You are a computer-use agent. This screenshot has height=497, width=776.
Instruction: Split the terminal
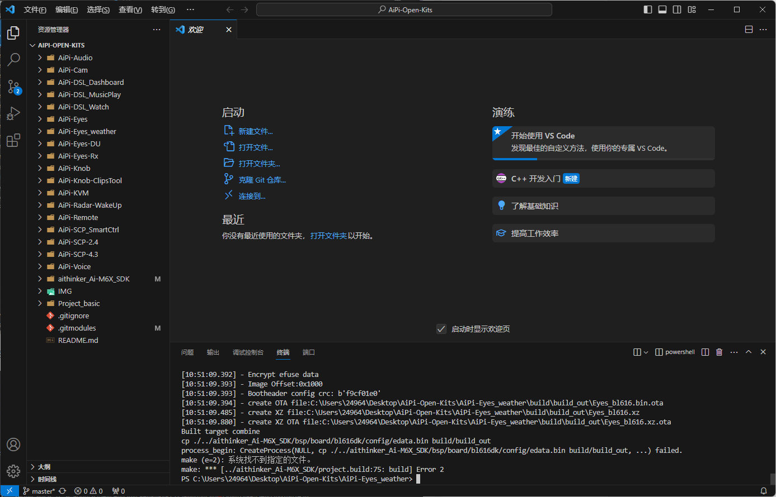coord(705,352)
